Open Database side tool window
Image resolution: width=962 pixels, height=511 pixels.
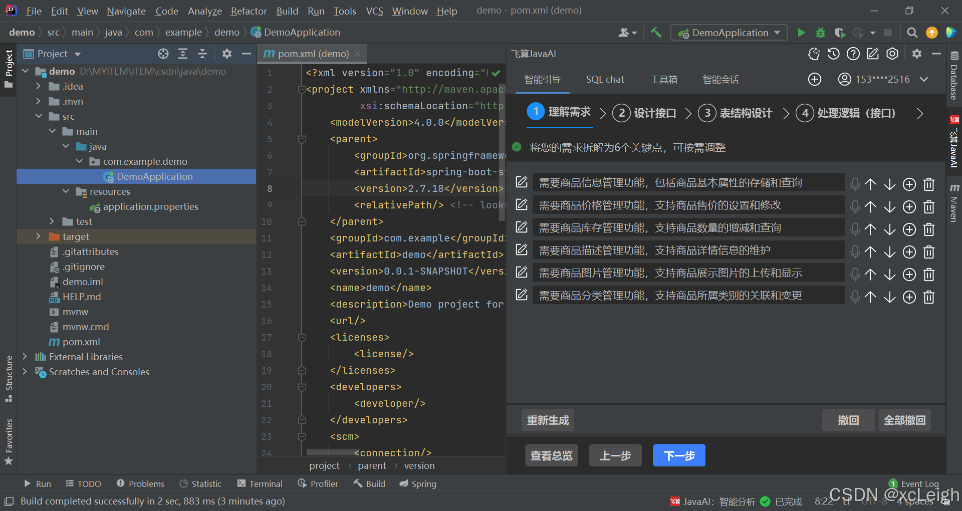[954, 76]
